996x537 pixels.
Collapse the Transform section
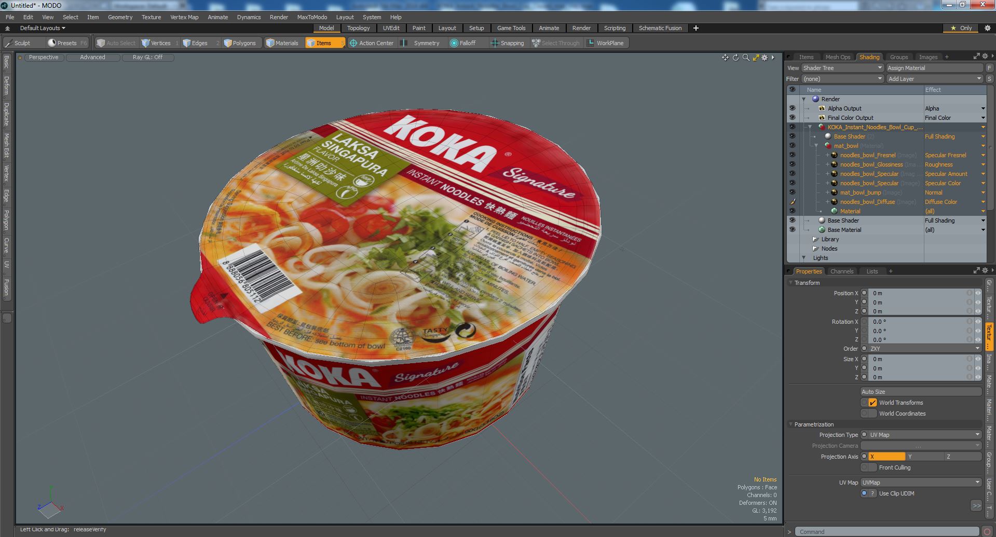tap(790, 283)
